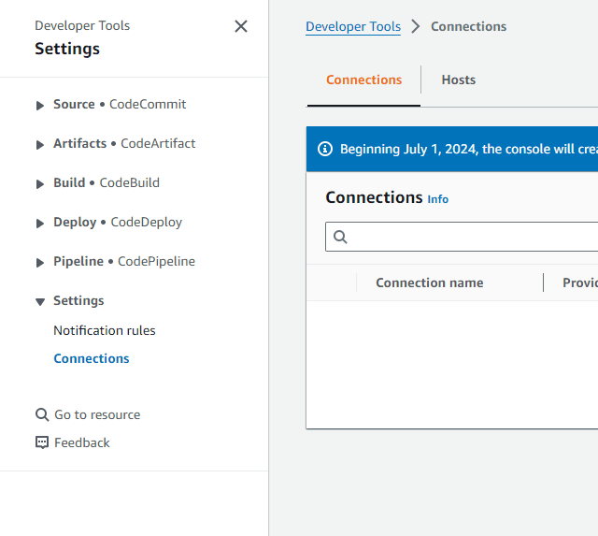Sort by Connection name column header
This screenshot has height=536, width=598.
(430, 282)
